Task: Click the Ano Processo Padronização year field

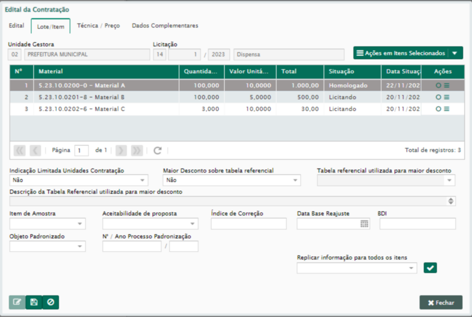Action: [x=184, y=246]
